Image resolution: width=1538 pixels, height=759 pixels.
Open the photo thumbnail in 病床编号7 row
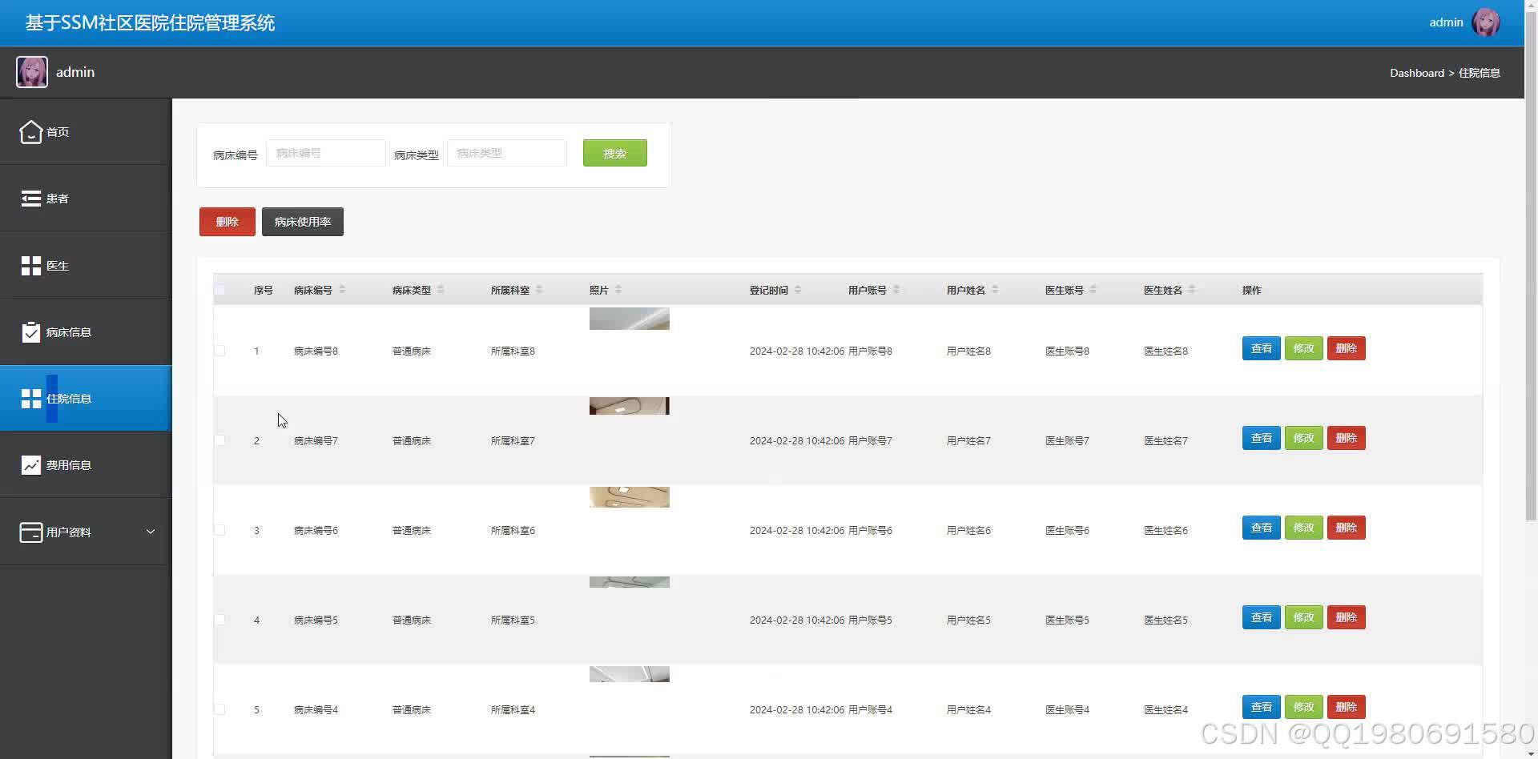pyautogui.click(x=630, y=406)
